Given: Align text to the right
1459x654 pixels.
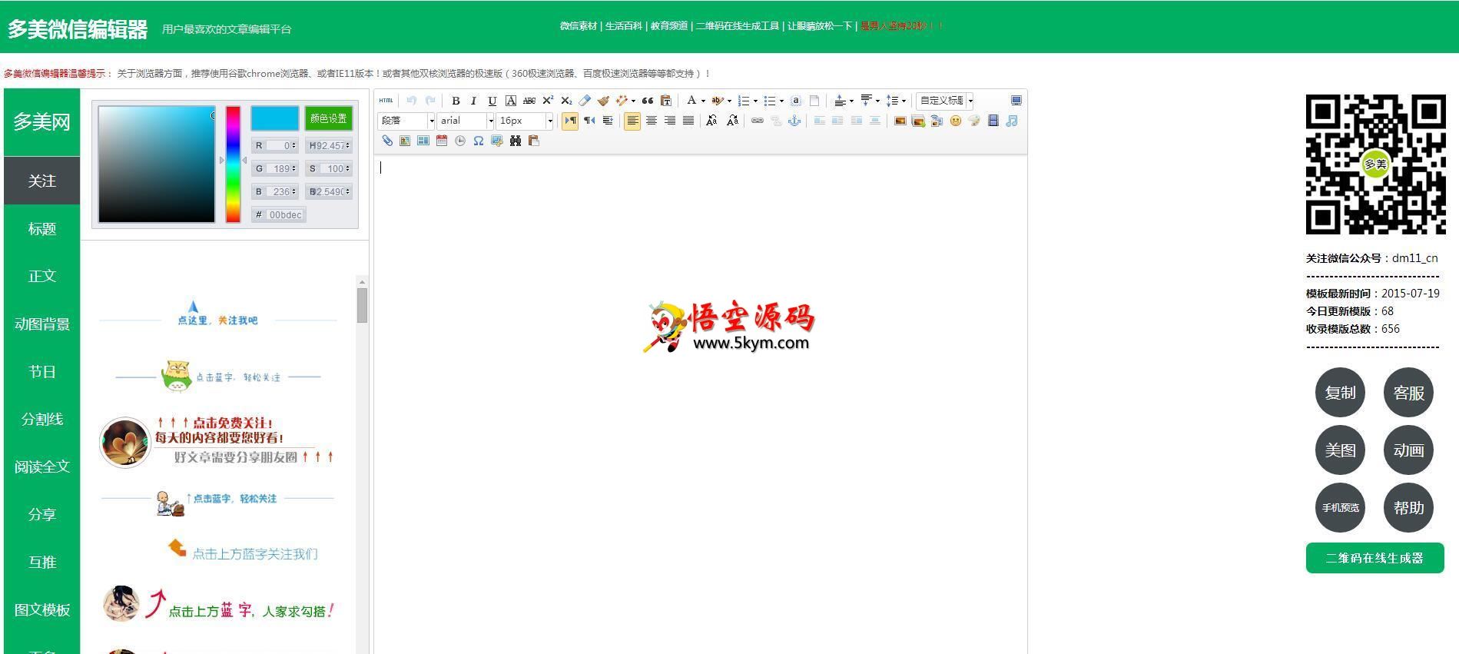Looking at the screenshot, I should coord(670,121).
